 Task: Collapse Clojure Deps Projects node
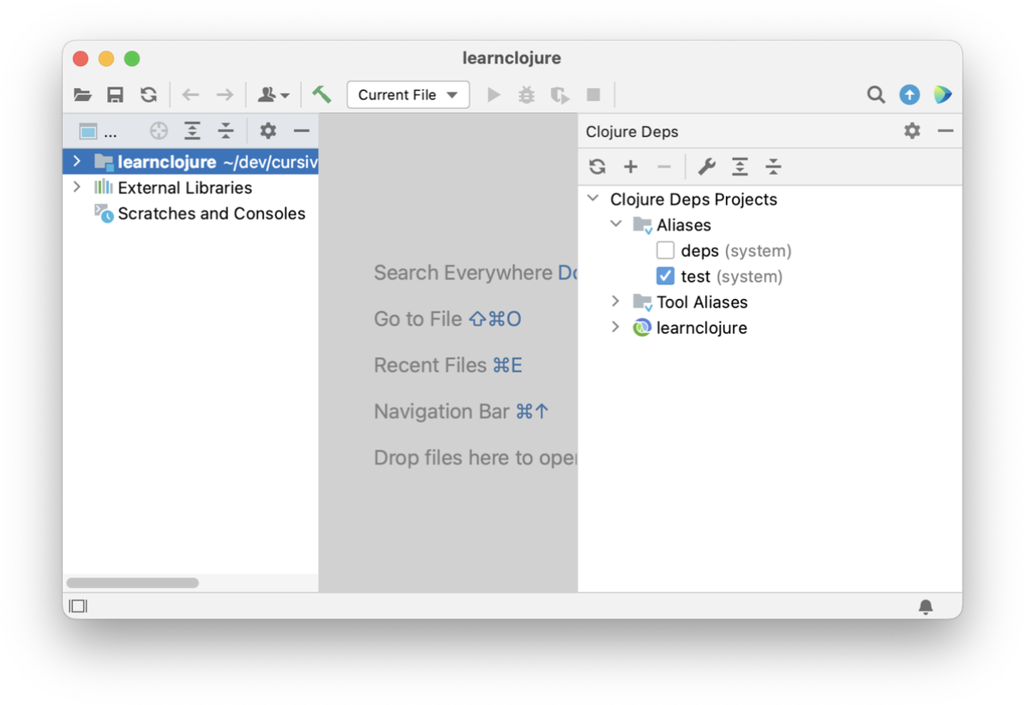coord(594,198)
